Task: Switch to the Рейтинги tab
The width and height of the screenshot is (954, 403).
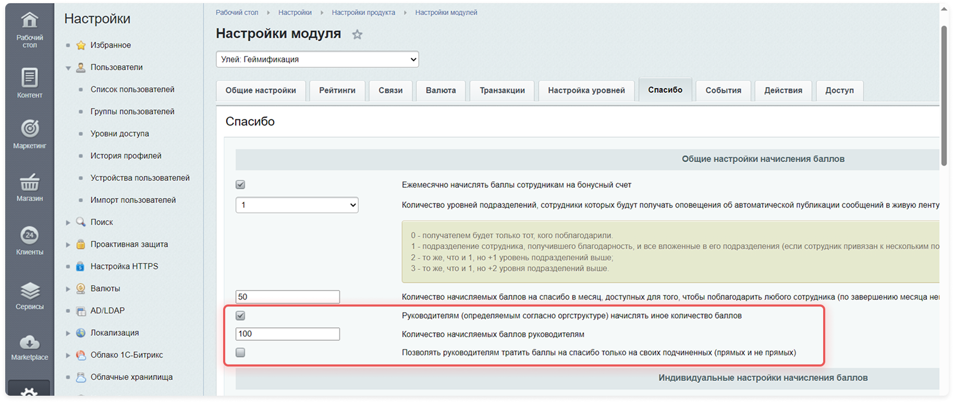Action: click(x=337, y=90)
